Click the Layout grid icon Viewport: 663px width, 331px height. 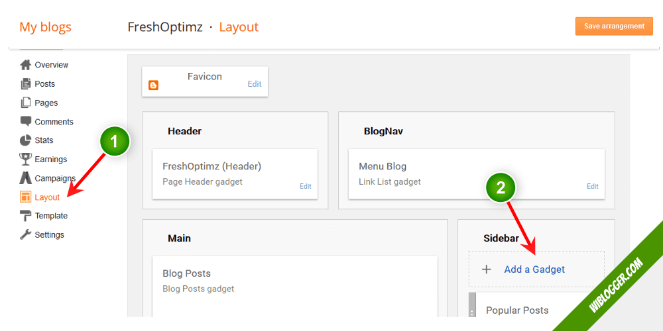pos(26,197)
